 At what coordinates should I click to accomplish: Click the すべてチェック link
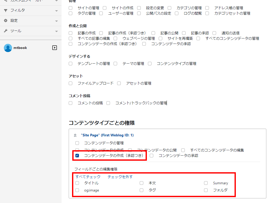[88, 177]
